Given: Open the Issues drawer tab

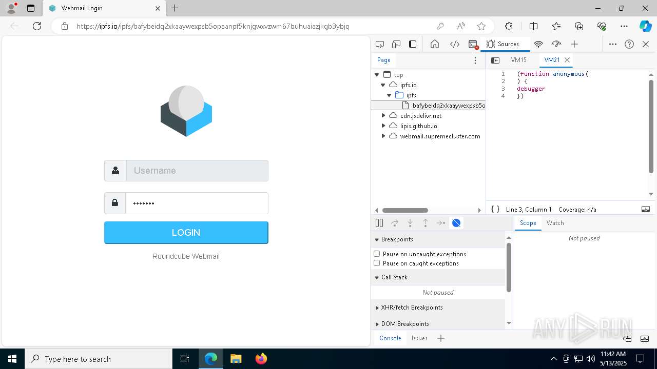Looking at the screenshot, I should (x=419, y=338).
